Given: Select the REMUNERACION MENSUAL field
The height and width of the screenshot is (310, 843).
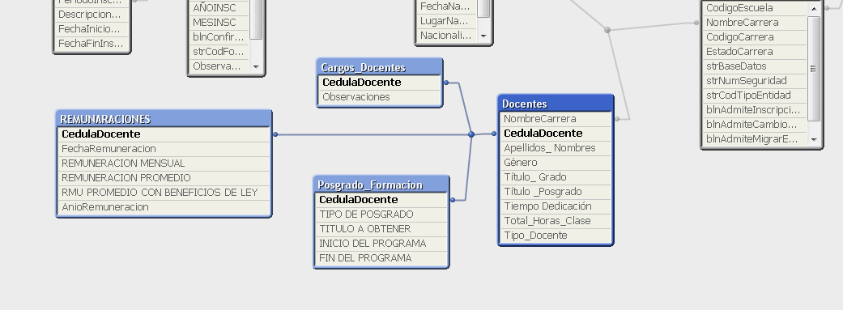Looking at the screenshot, I should pyautogui.click(x=164, y=163).
